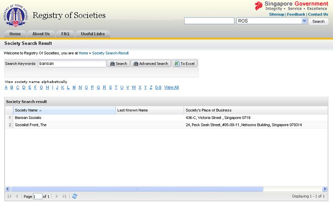
Task: Filter societies by letter Z
Action: (x=151, y=87)
